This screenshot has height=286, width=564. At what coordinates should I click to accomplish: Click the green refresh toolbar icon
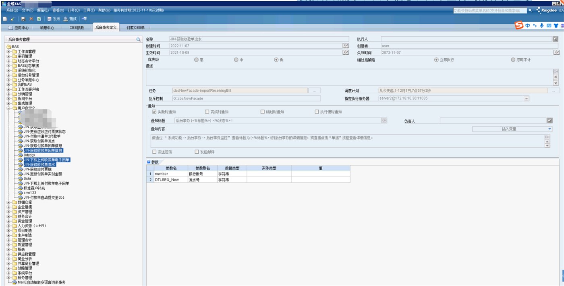click(x=39, y=19)
